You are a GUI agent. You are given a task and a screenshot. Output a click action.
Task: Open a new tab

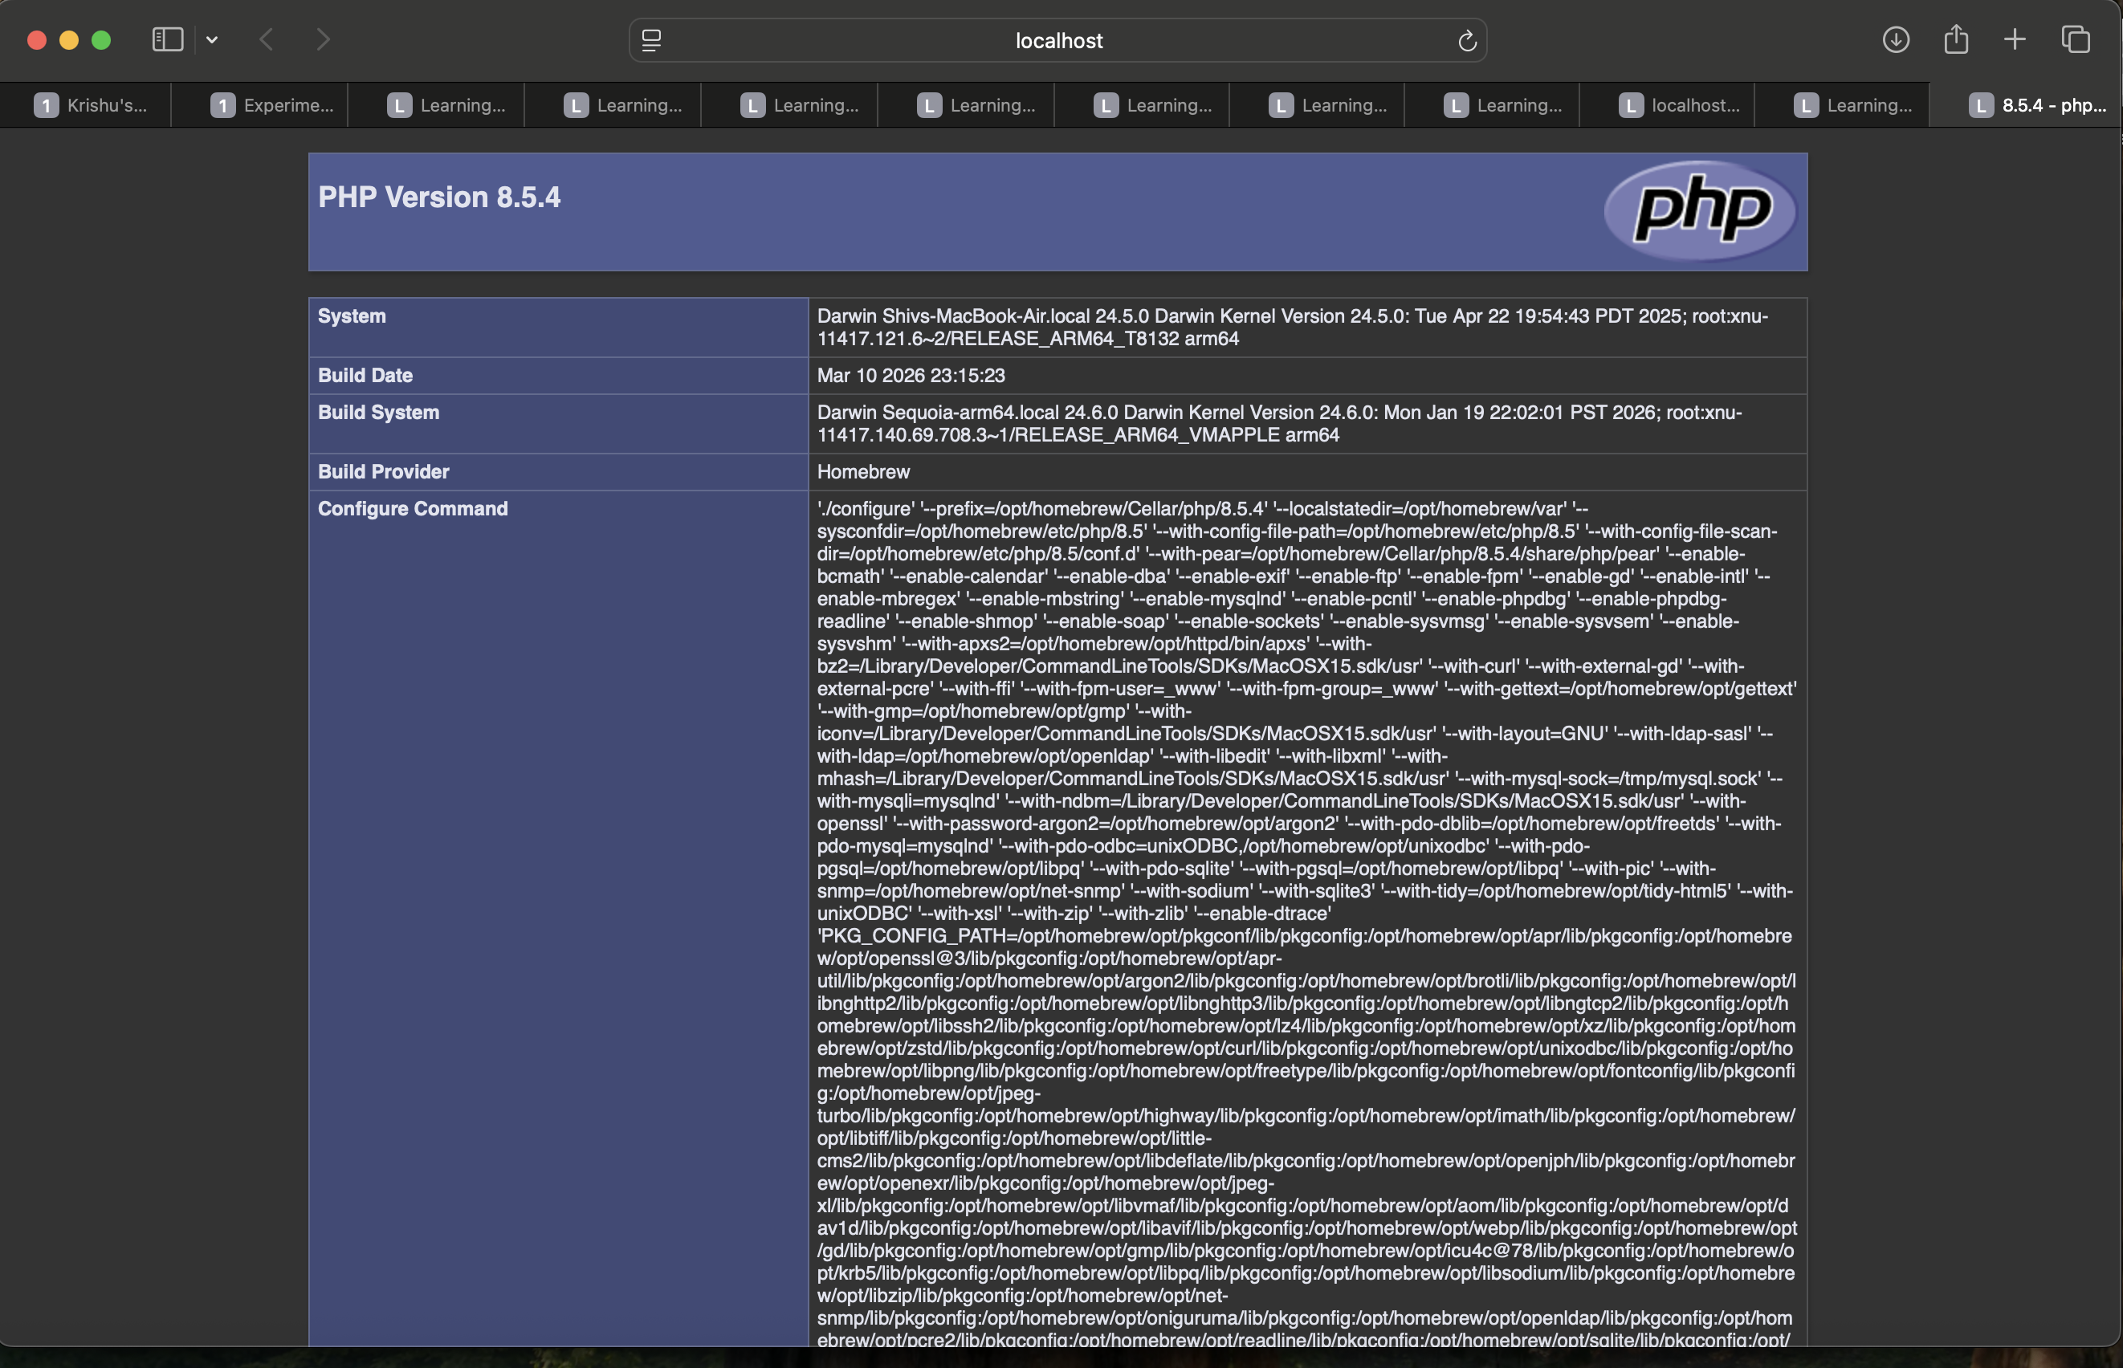[2014, 40]
